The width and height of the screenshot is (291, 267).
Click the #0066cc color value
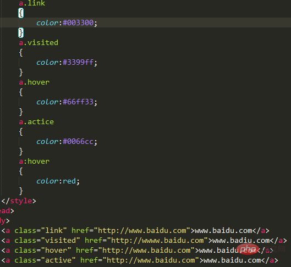click(x=78, y=142)
